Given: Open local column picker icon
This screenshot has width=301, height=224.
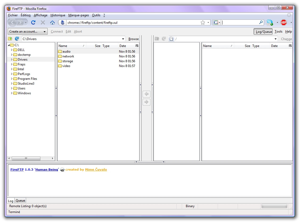Looking at the screenshot, I should (137, 46).
